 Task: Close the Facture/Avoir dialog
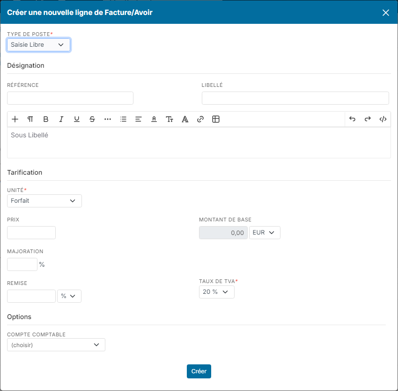click(x=385, y=13)
